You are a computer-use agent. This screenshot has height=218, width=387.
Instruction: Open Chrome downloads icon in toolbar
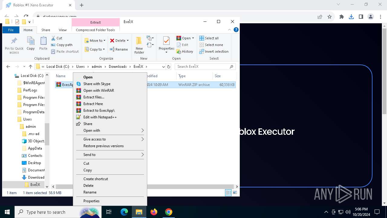pyautogui.click(x=351, y=17)
